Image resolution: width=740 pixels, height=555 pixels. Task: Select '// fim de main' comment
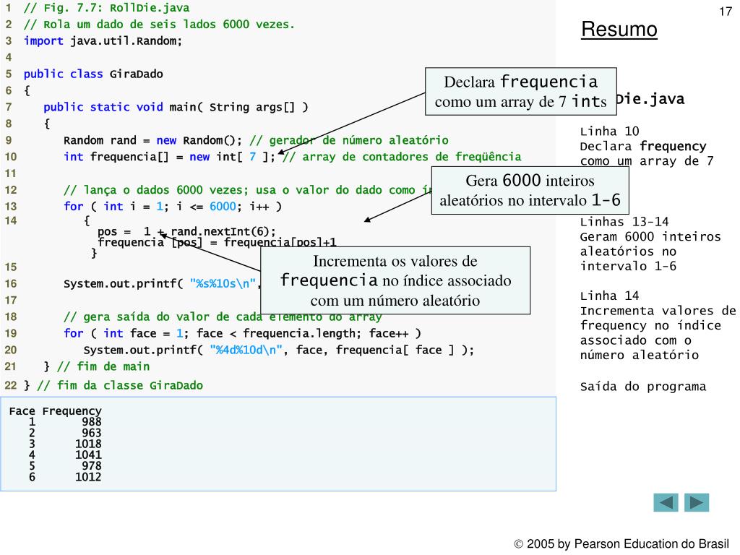(103, 366)
